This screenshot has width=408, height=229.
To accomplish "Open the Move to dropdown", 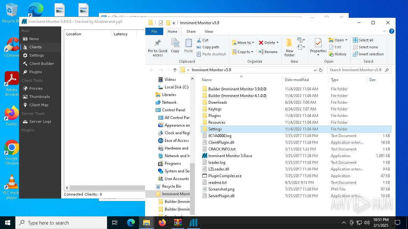I will coord(243,43).
